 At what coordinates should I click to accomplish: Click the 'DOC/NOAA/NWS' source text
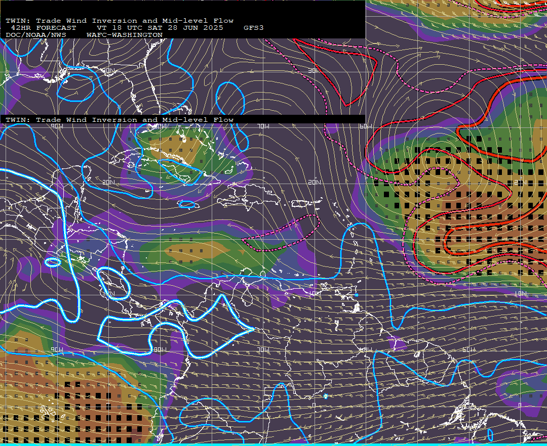click(x=35, y=35)
